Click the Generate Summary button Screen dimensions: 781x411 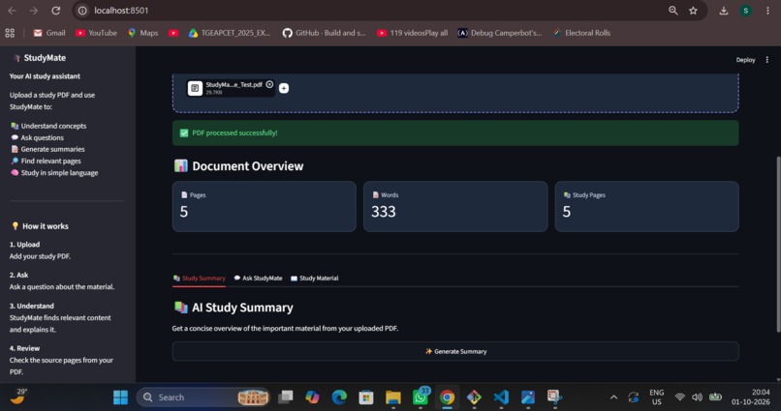click(455, 351)
